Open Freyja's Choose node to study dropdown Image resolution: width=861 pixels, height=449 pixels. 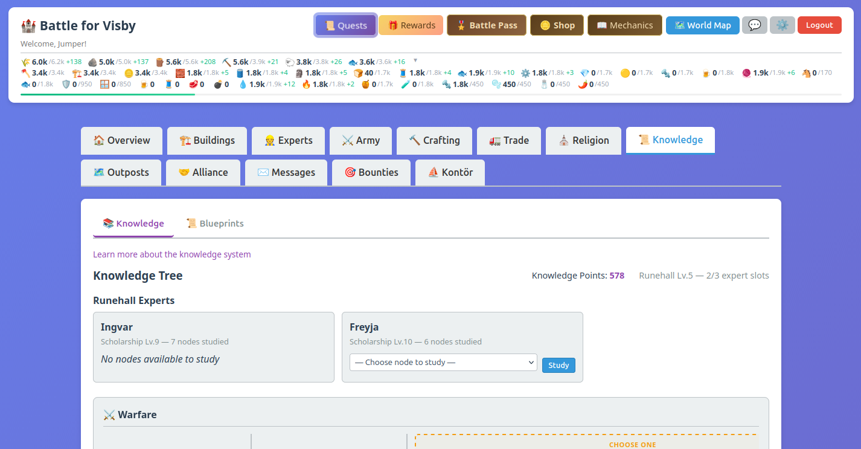point(443,363)
